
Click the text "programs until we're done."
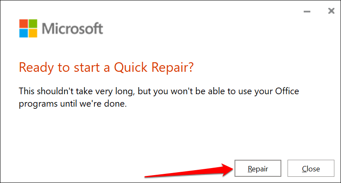[x=73, y=104]
